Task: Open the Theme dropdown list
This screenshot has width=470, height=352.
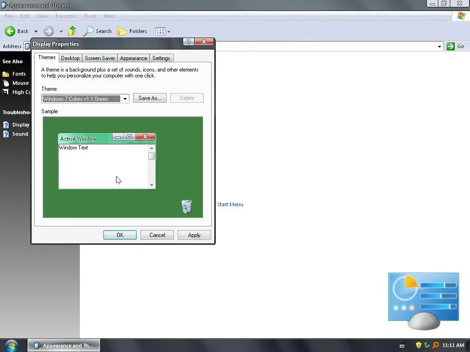Action: tap(125, 99)
